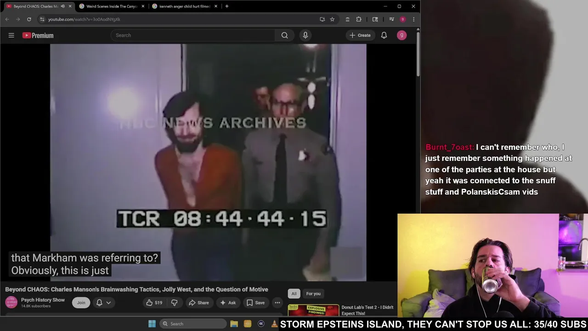Save the video to a playlist
The height and width of the screenshot is (331, 588).
point(255,302)
